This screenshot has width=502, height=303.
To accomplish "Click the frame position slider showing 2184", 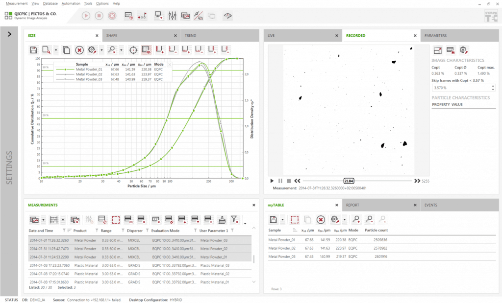I will click(x=348, y=181).
